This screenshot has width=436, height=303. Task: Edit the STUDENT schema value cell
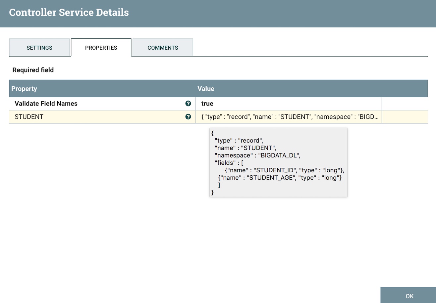[289, 117]
